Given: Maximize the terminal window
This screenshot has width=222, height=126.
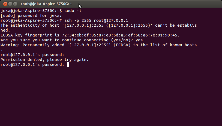Looking at the screenshot, I should 15,4.
